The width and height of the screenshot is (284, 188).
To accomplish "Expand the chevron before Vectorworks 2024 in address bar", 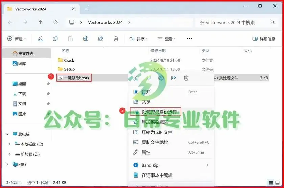I will coord(81,22).
